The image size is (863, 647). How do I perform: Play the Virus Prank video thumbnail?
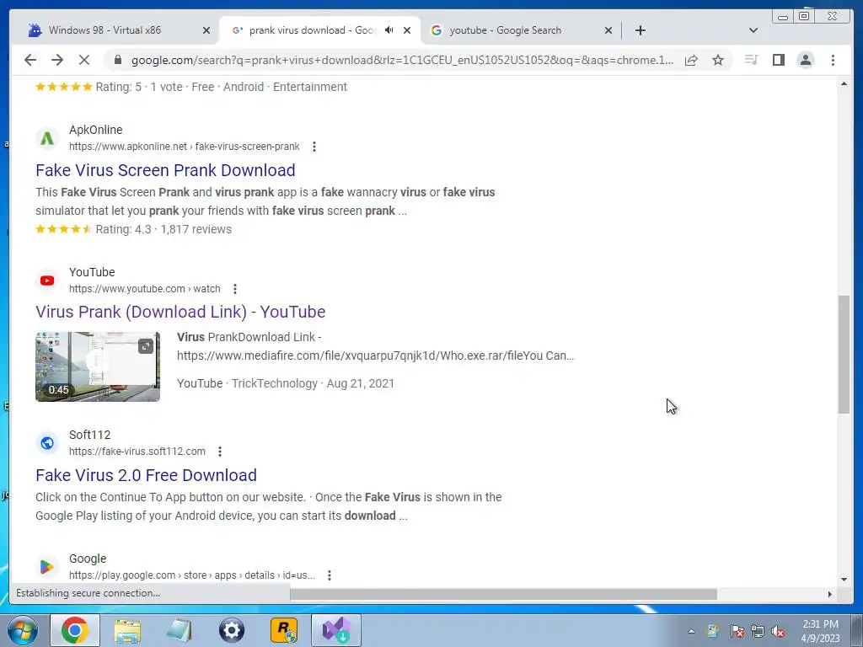pyautogui.click(x=98, y=366)
